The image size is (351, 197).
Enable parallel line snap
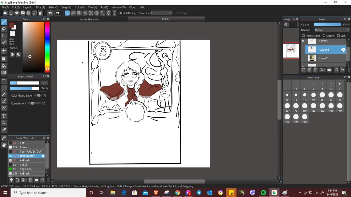coord(73,13)
